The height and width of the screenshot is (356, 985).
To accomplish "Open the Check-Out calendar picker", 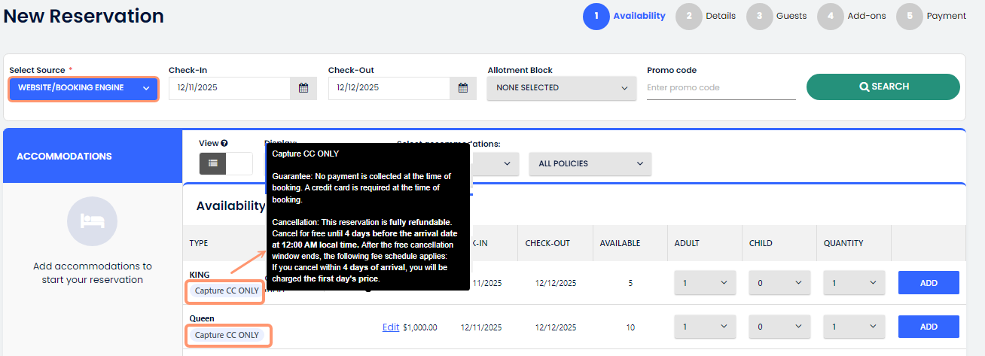I will point(463,88).
